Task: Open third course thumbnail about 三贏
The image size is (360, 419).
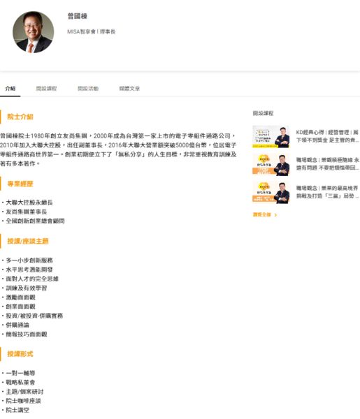Action: pyautogui.click(x=271, y=193)
